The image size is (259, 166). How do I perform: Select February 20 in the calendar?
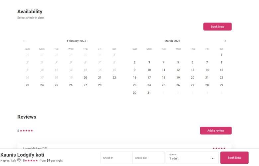(x=85, y=78)
